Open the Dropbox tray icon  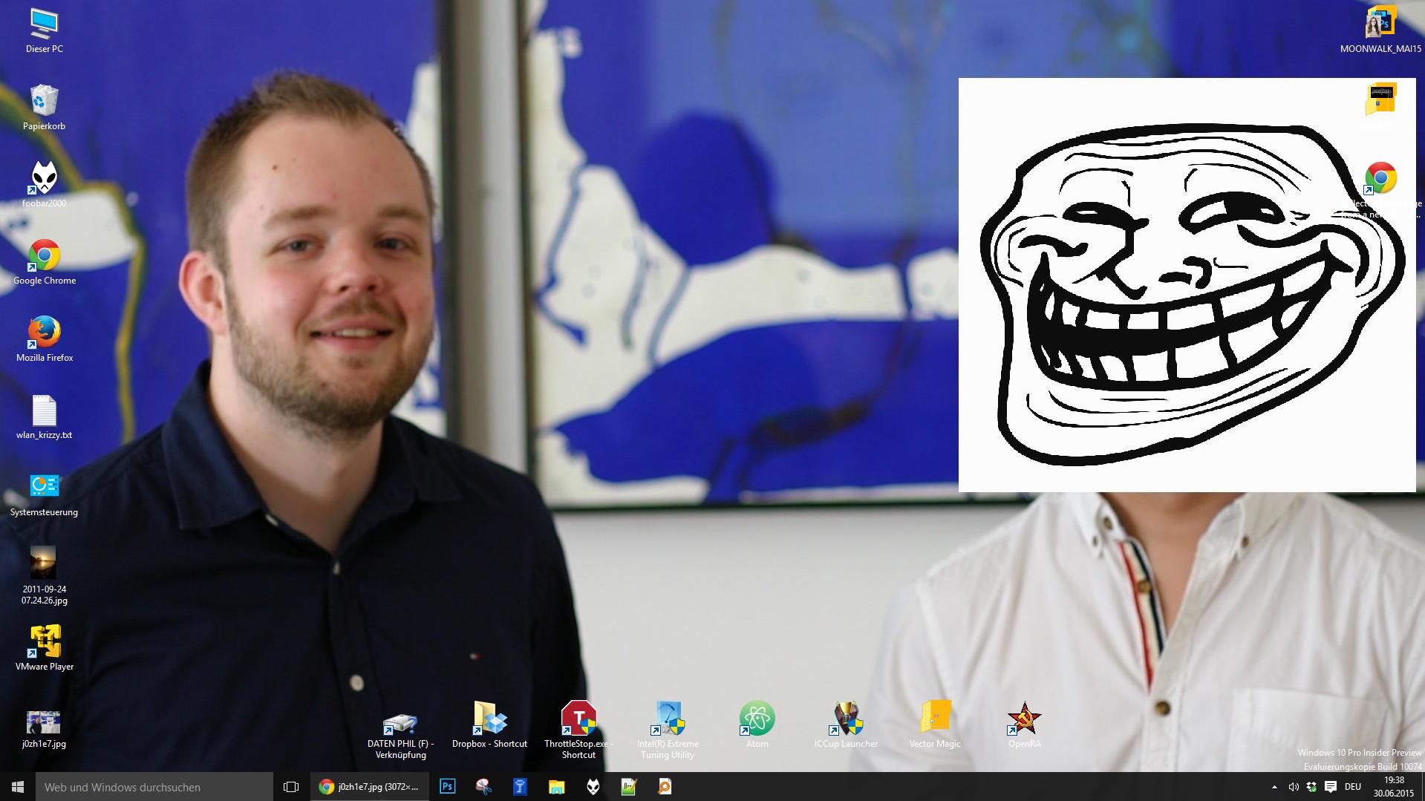pos(1311,787)
